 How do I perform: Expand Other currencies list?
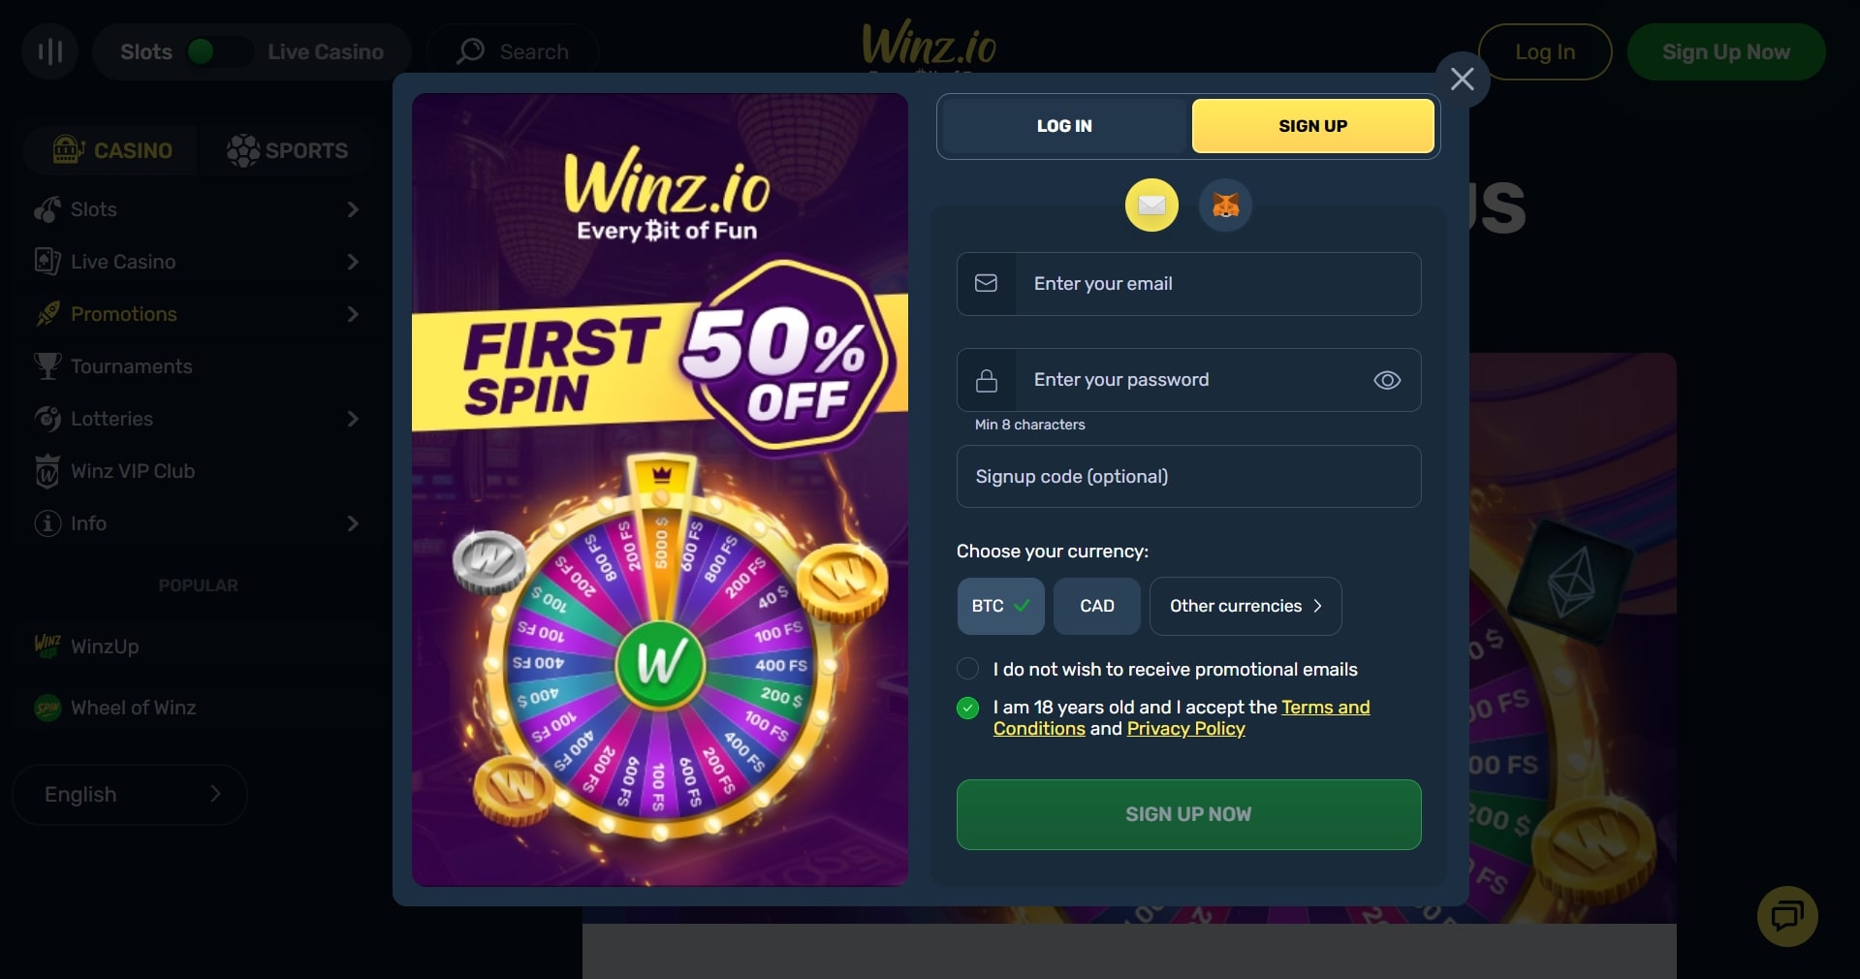[1245, 606]
